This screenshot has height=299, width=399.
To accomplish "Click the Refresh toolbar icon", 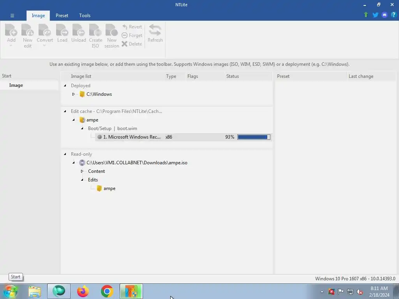I will pos(155,30).
